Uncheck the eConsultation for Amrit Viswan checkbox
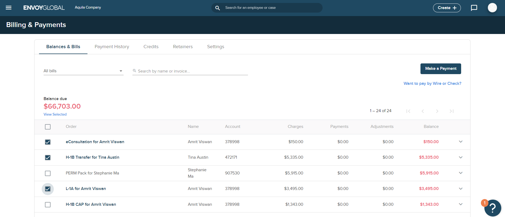 (48, 142)
